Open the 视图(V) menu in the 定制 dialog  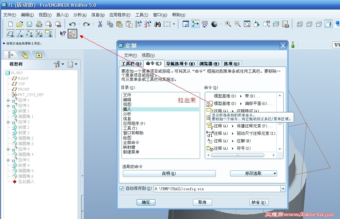coord(148,55)
